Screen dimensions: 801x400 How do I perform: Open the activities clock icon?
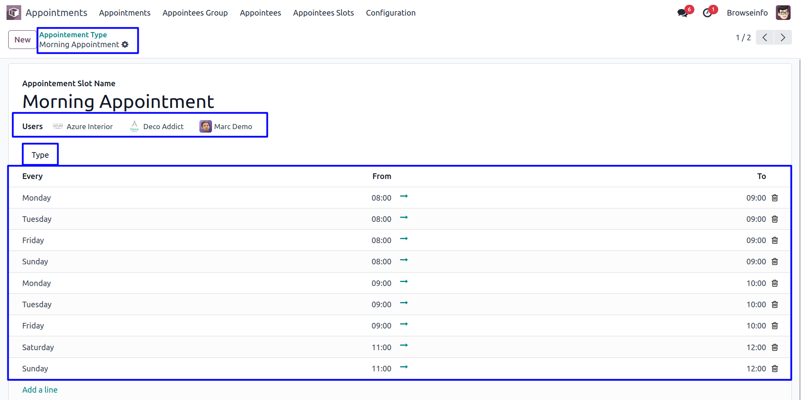click(x=707, y=13)
